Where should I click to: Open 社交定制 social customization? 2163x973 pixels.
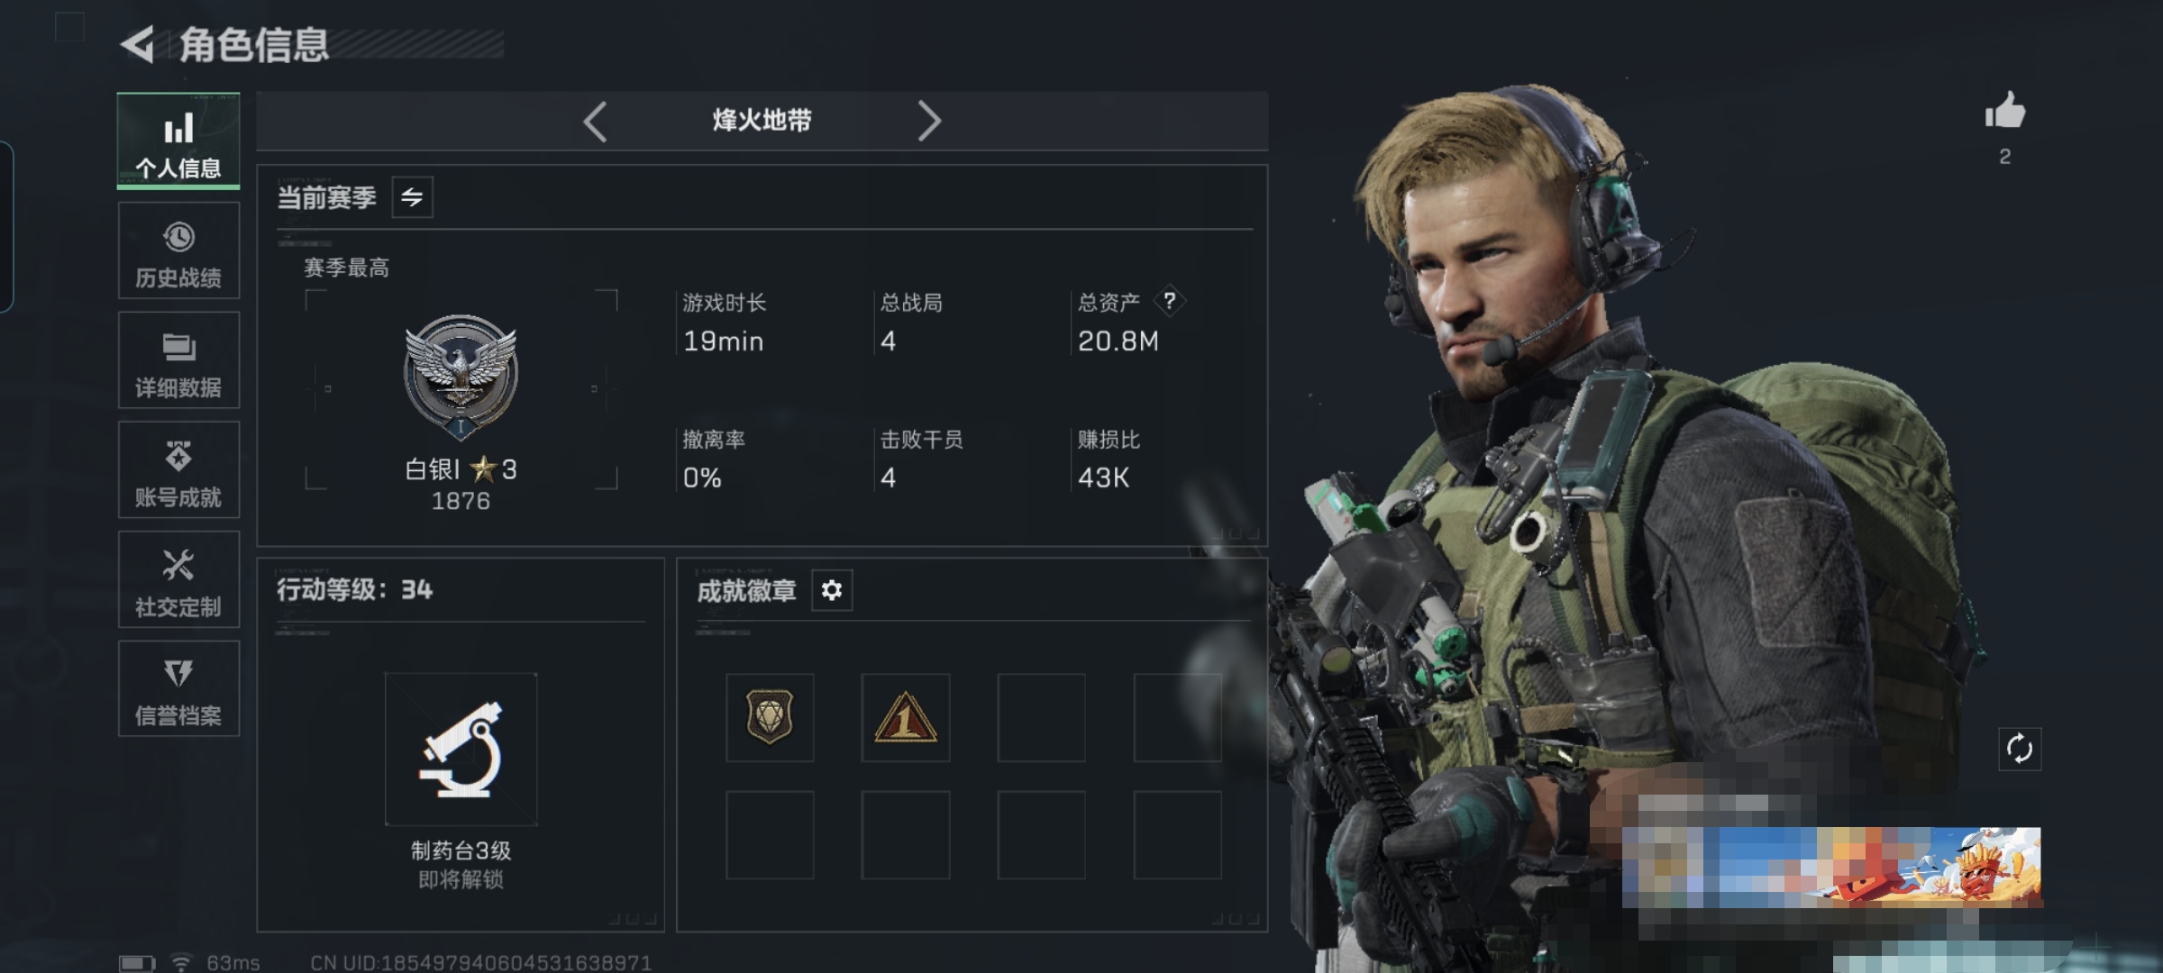pyautogui.click(x=178, y=579)
